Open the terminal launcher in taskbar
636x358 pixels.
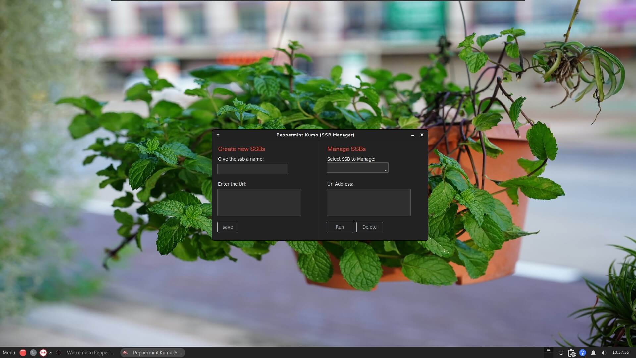pos(33,352)
